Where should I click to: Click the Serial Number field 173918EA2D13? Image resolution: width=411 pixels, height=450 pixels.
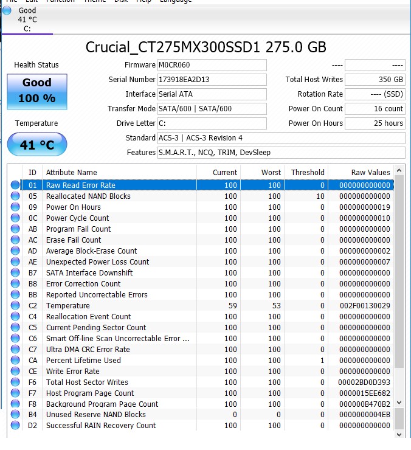212,80
